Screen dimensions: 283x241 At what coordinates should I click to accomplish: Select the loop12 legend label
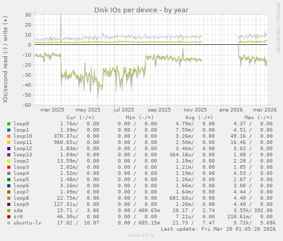pyautogui.click(x=23, y=149)
